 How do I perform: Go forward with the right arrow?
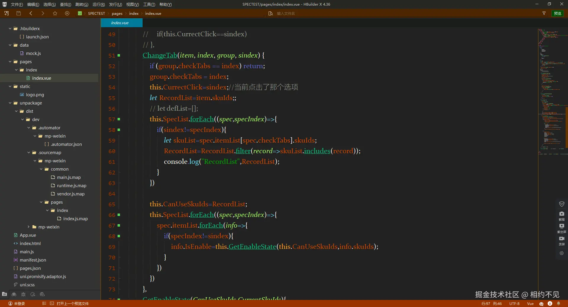43,13
